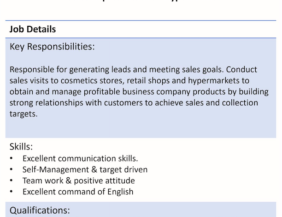Image resolution: width=282 pixels, height=217 pixels.
Task: Click the Qualifications heading
Action: (40, 211)
